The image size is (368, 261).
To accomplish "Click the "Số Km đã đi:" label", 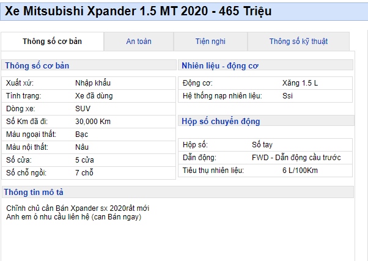I will (x=27, y=122).
